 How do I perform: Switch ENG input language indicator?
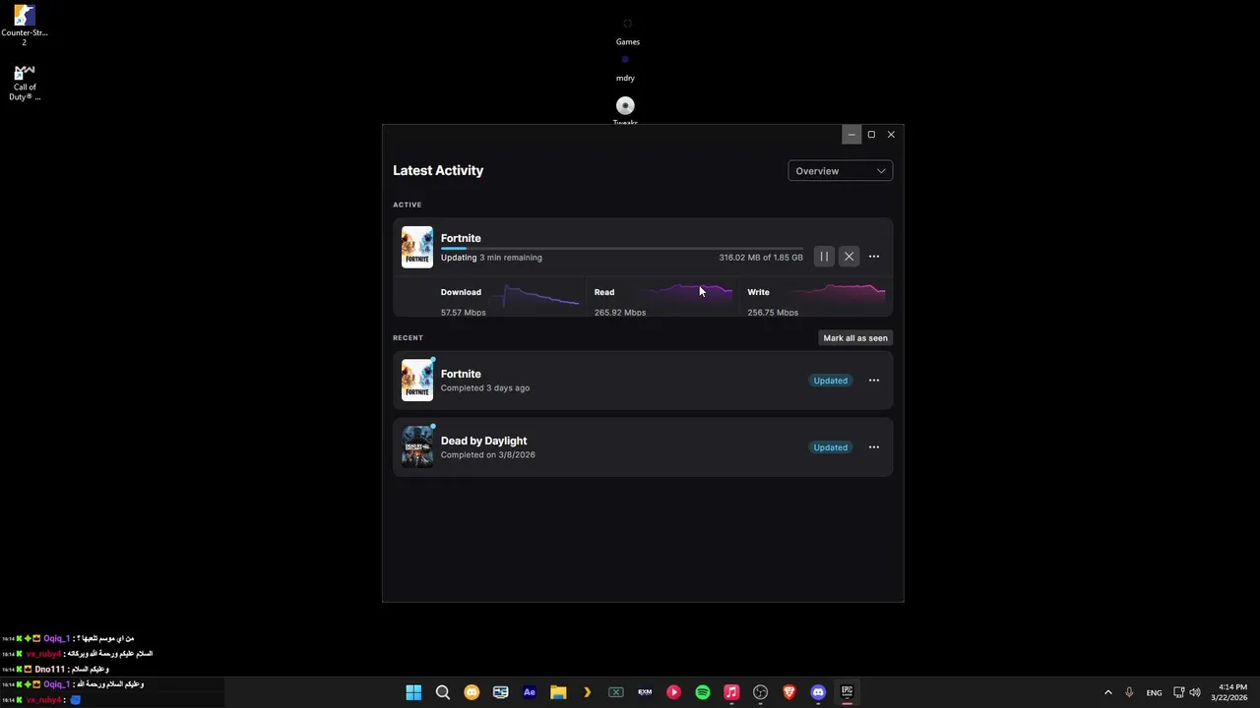pyautogui.click(x=1154, y=692)
